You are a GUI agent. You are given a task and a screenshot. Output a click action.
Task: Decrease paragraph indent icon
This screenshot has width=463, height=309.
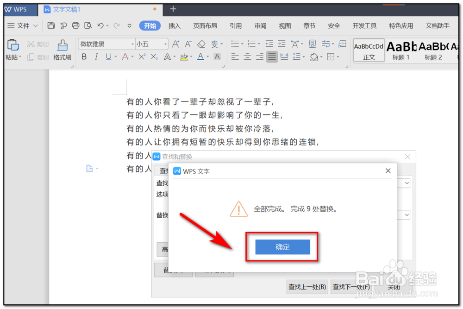click(269, 44)
